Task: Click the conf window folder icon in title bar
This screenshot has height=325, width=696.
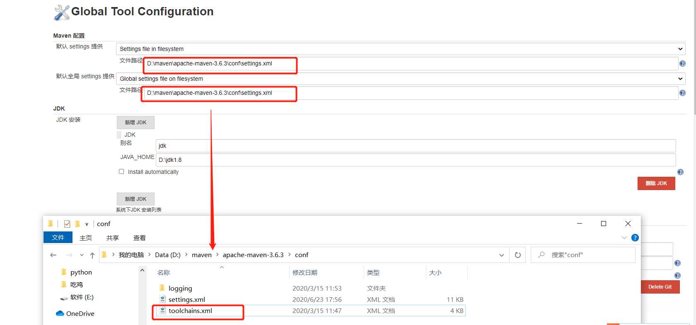Action: pyautogui.click(x=50, y=224)
